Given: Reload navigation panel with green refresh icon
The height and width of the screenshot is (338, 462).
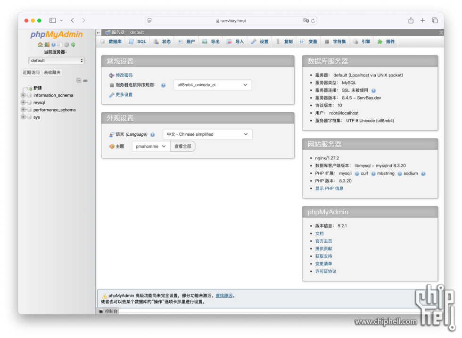Looking at the screenshot, I should [73, 44].
